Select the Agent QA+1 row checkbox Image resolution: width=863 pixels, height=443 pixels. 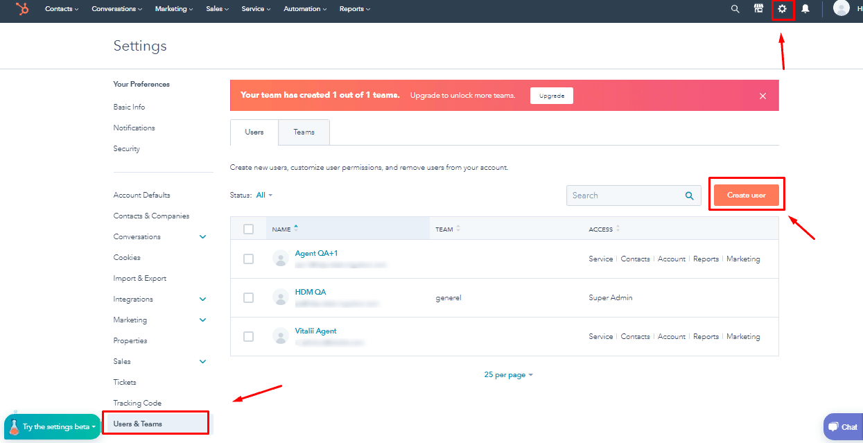(x=249, y=259)
